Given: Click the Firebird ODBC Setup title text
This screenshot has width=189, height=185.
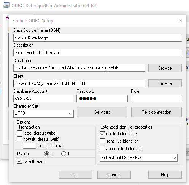Looking at the screenshot, I should pos(33,21).
